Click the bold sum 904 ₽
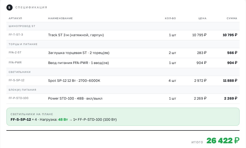The width and height of the screenshot is (246, 148). tap(232, 63)
